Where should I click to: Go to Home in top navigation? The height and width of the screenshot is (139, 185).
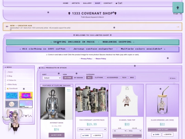click(x=65, y=3)
